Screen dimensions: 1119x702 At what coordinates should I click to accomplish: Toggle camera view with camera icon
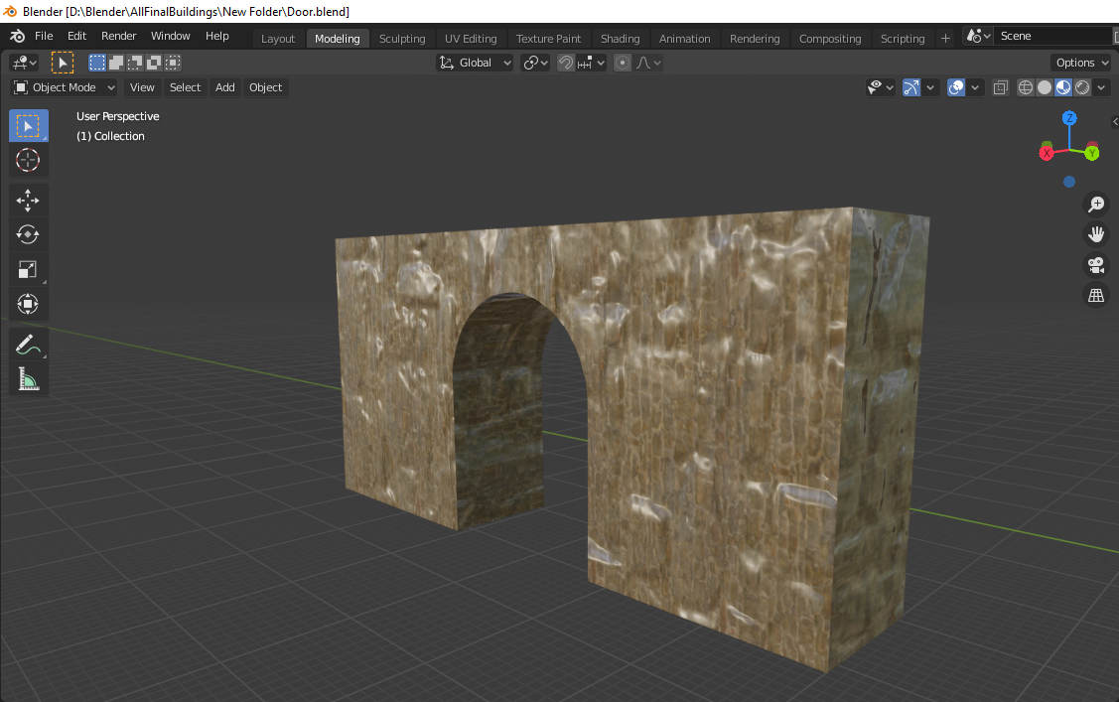[1096, 265]
